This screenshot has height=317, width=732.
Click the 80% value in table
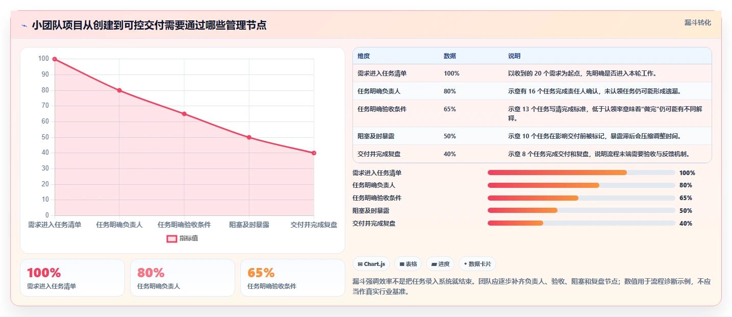(450, 91)
